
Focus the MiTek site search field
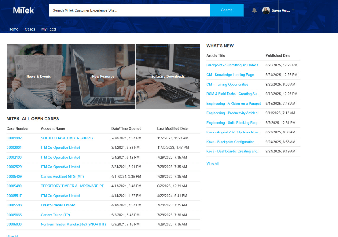click(129, 10)
